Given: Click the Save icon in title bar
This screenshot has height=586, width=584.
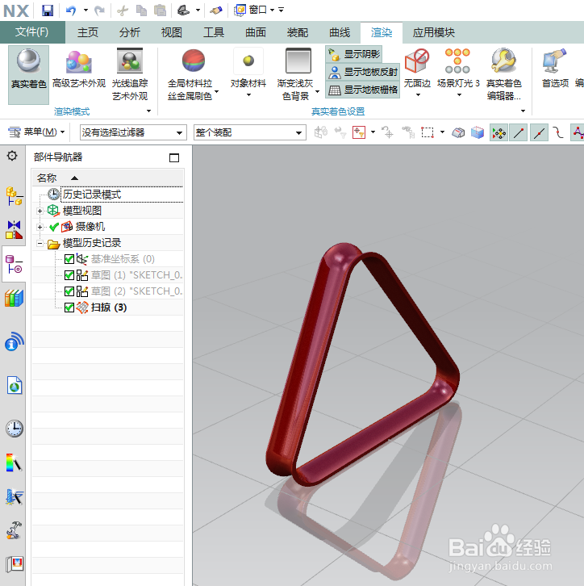Looking at the screenshot, I should point(48,10).
